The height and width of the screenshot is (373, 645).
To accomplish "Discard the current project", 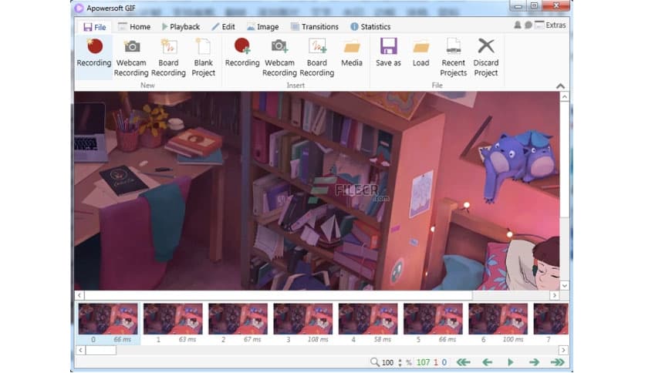I will click(x=486, y=57).
